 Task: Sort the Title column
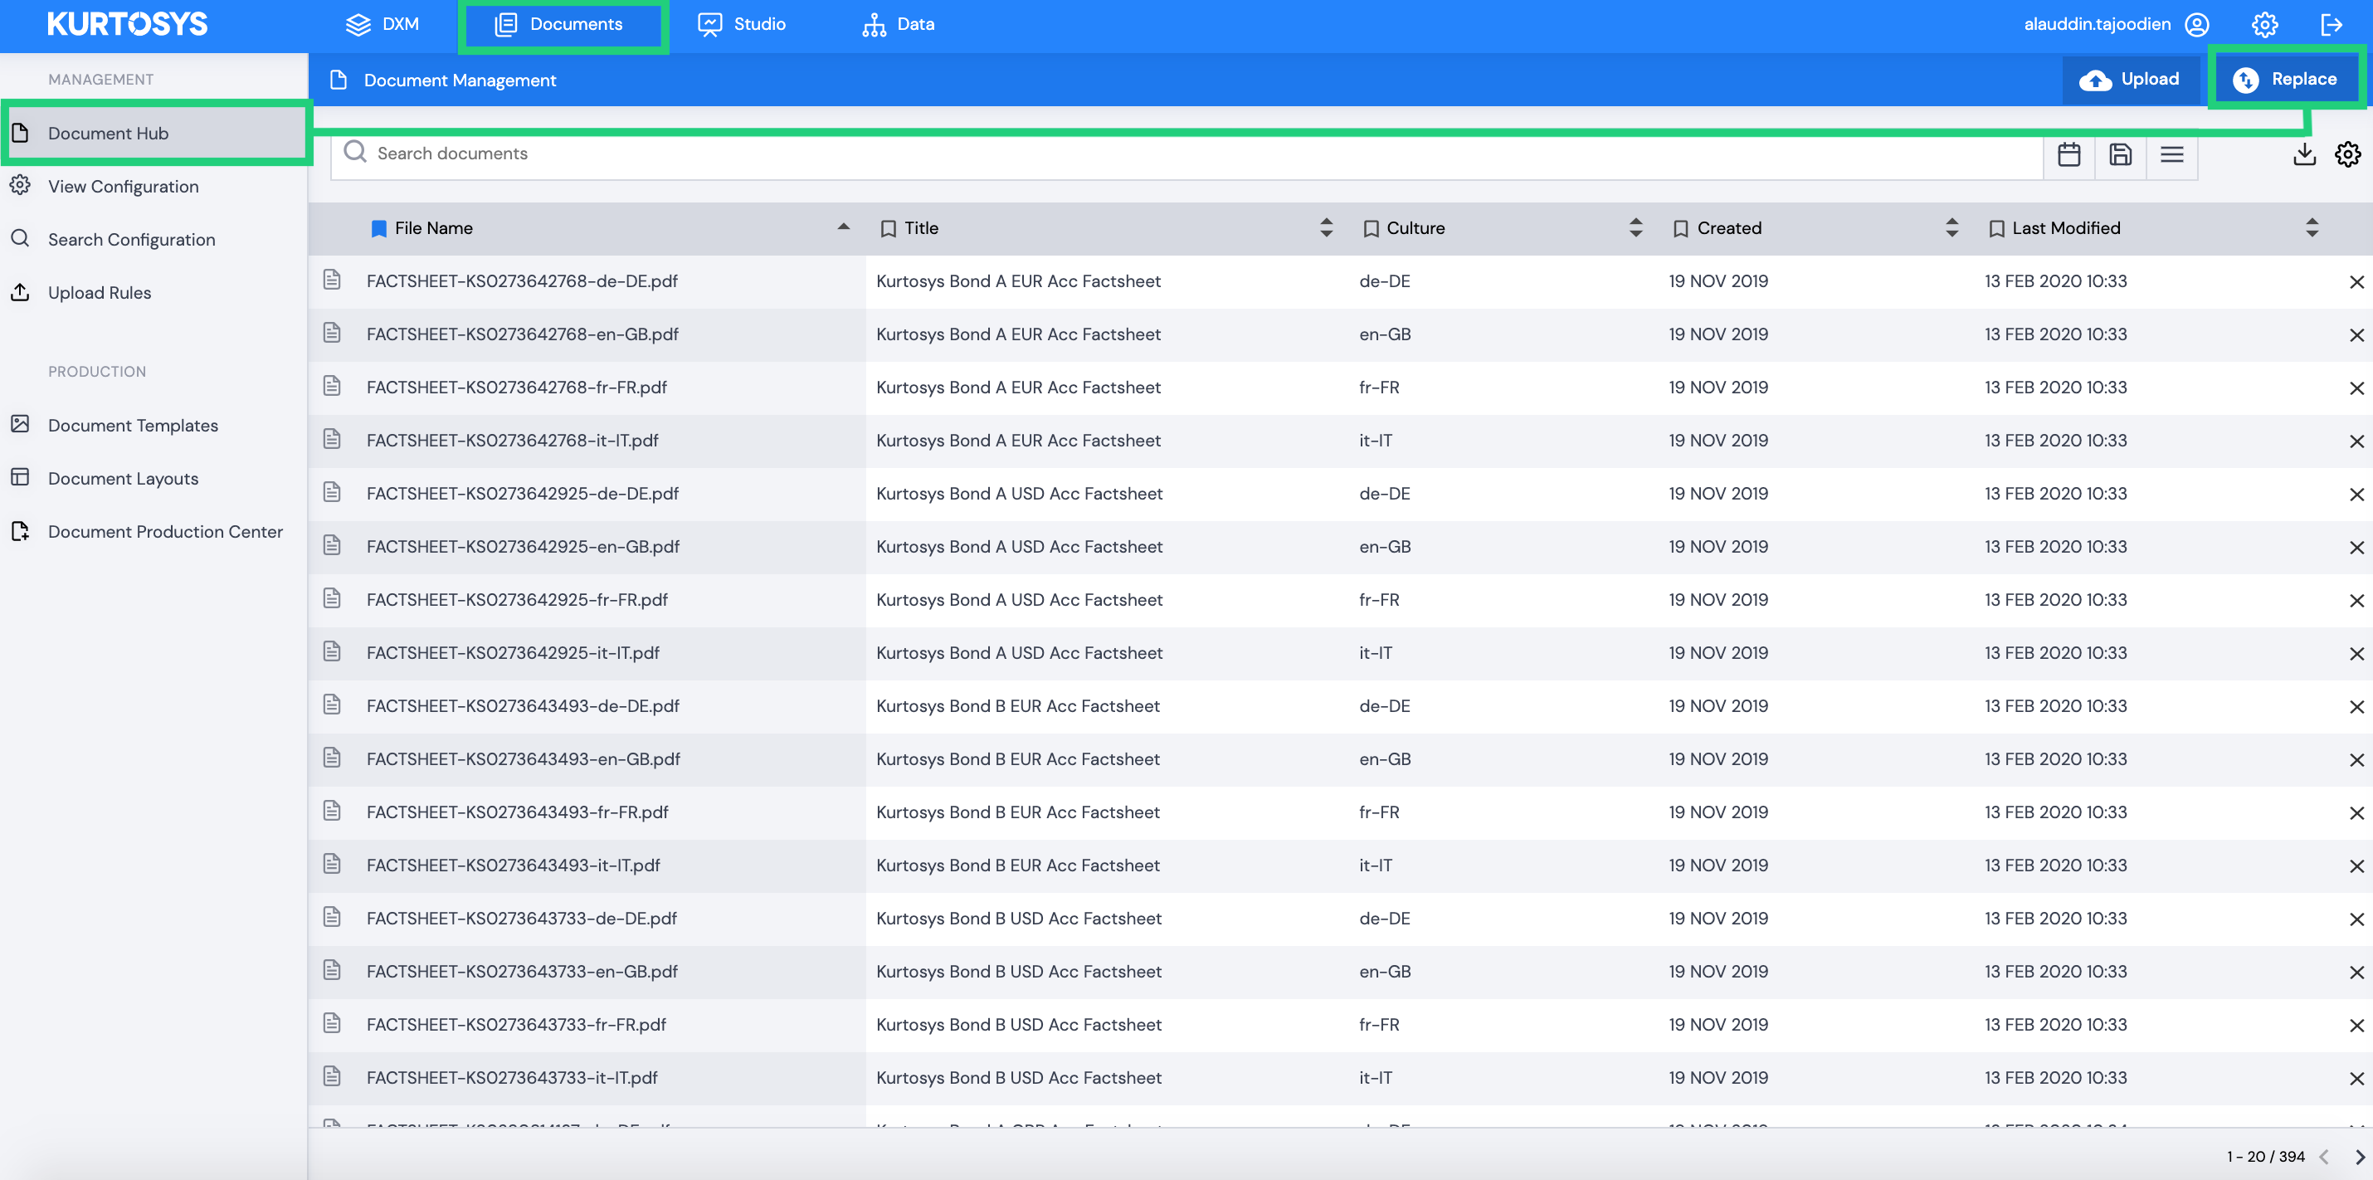click(x=1327, y=227)
